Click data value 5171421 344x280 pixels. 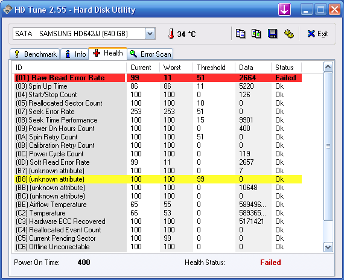252,221
